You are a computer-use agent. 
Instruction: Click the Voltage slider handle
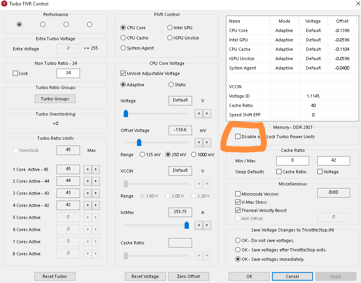pyautogui.click(x=126, y=114)
